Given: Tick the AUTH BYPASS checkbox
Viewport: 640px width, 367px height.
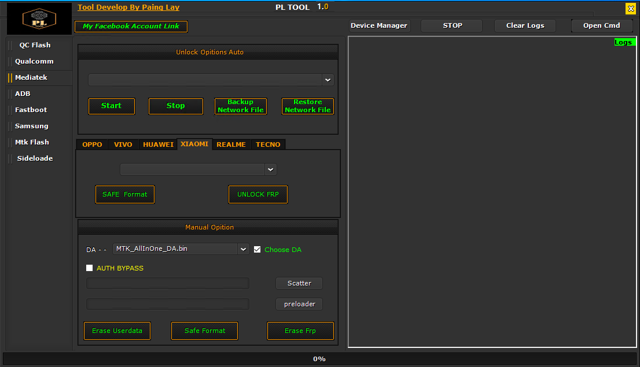Looking at the screenshot, I should pos(90,268).
